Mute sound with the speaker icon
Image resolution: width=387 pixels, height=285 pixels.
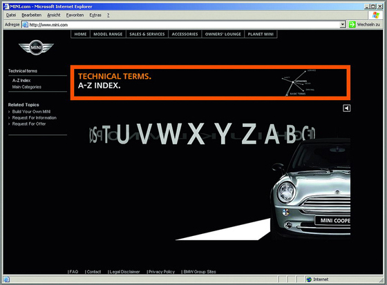(346, 108)
